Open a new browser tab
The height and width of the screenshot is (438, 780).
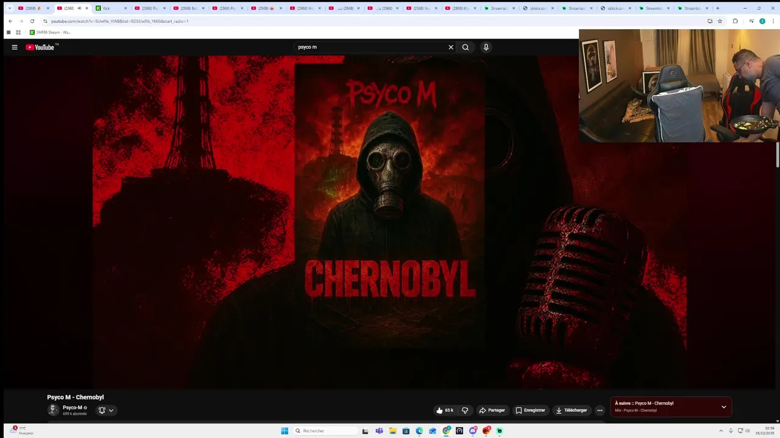coord(718,8)
